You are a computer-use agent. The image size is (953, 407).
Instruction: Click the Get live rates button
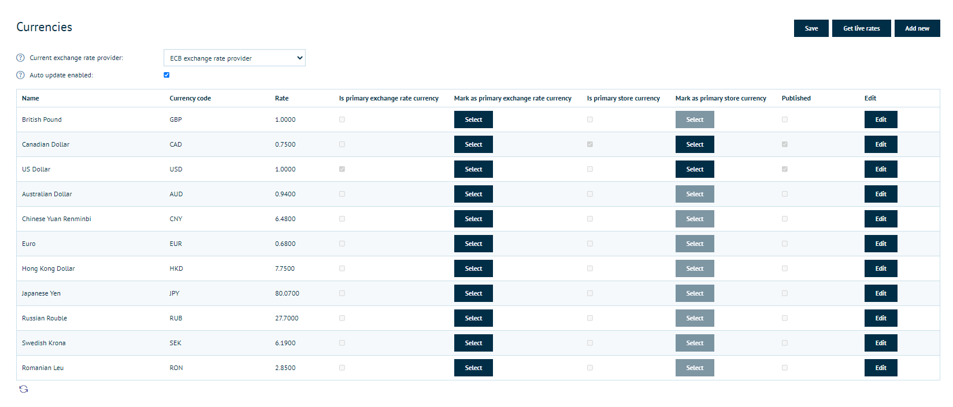pyautogui.click(x=862, y=28)
